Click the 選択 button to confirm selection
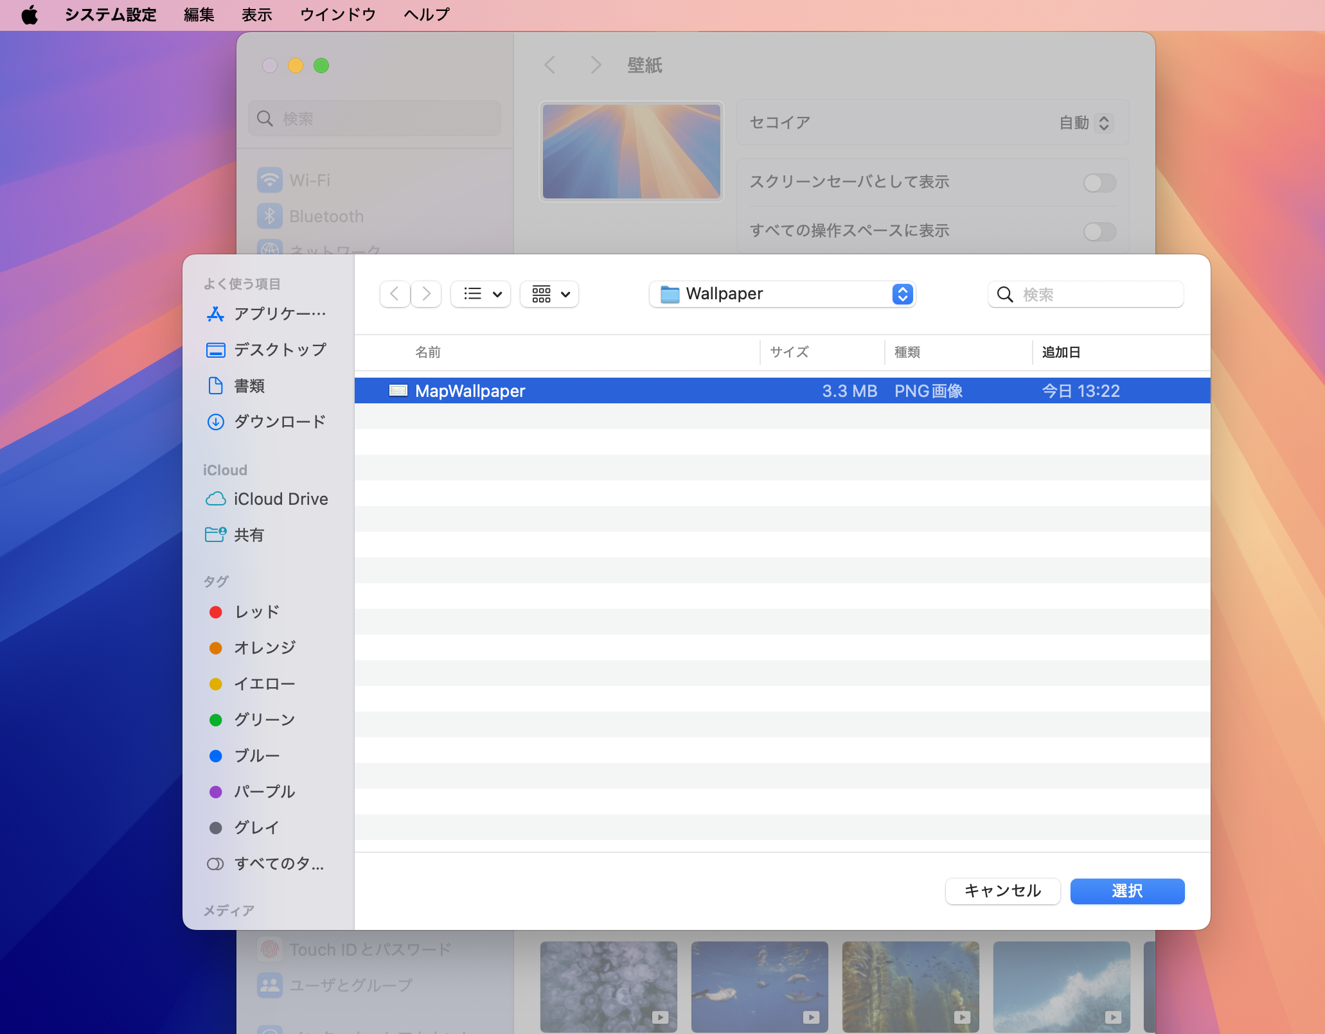This screenshot has width=1325, height=1034. pyautogui.click(x=1126, y=891)
